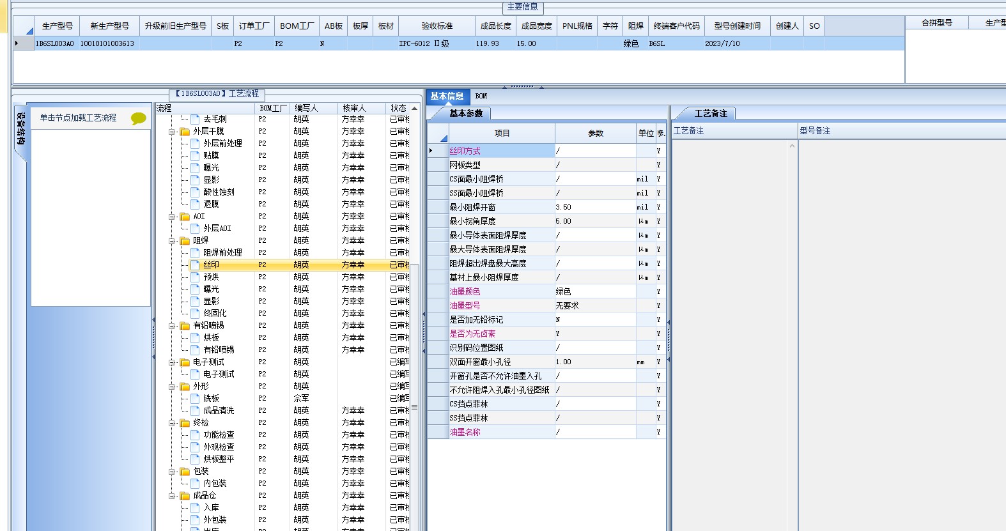Collapse the 有铅喷锡 tree node
1006x531 pixels.
tap(172, 326)
